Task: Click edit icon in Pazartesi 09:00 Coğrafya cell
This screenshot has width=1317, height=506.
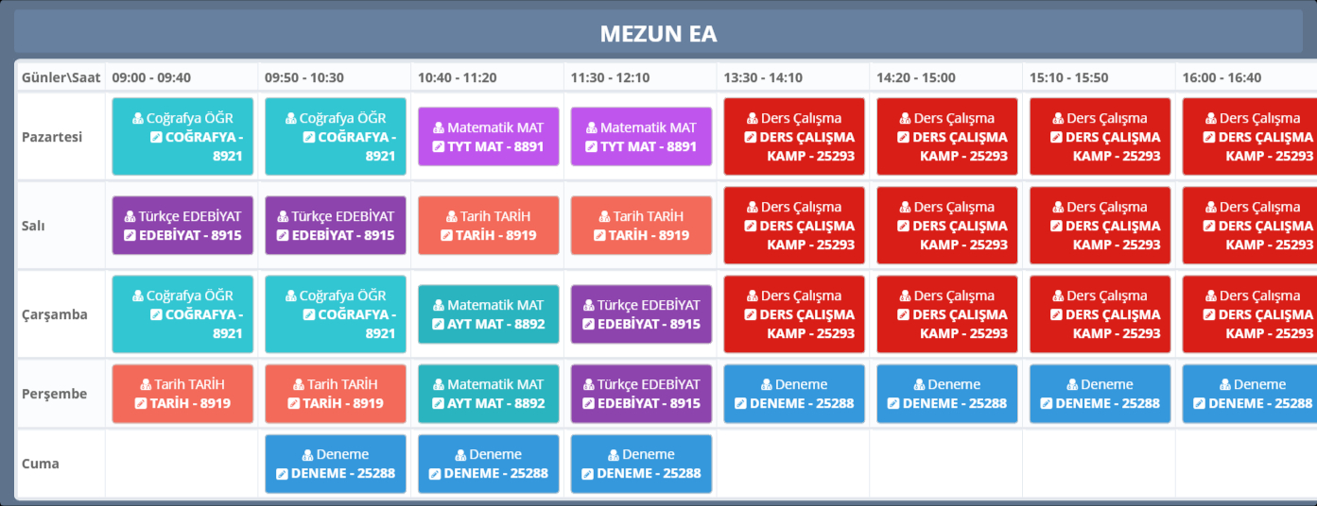Action: tap(157, 137)
